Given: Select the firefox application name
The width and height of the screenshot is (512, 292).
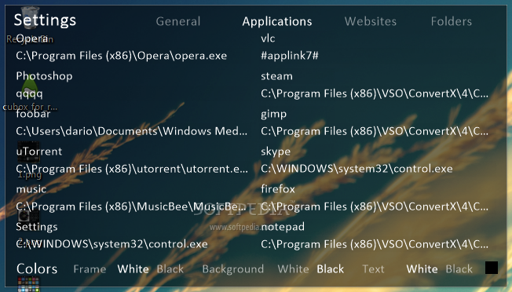Looking at the screenshot, I should pos(278,189).
